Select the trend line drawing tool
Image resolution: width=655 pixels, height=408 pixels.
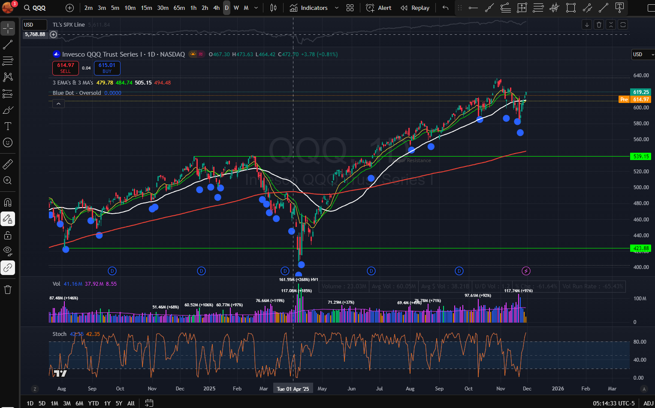point(8,45)
